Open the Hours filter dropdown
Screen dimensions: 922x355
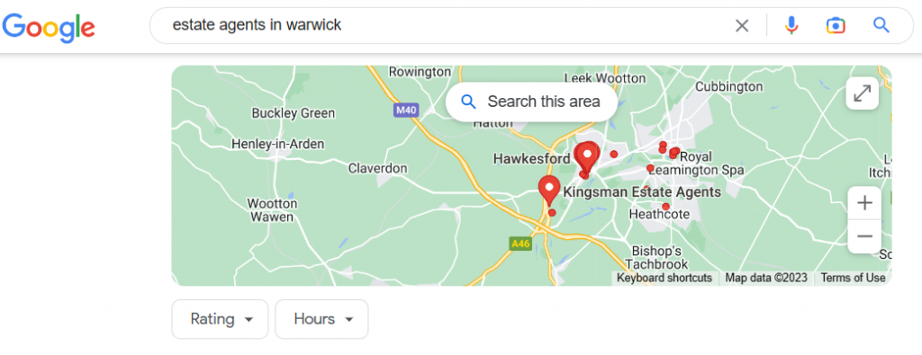pos(321,319)
